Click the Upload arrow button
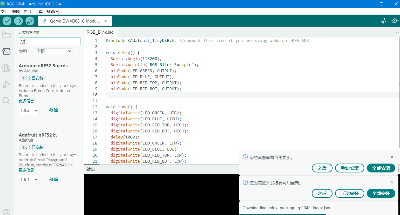Image resolution: width=400 pixels, height=215 pixels. [x=18, y=21]
